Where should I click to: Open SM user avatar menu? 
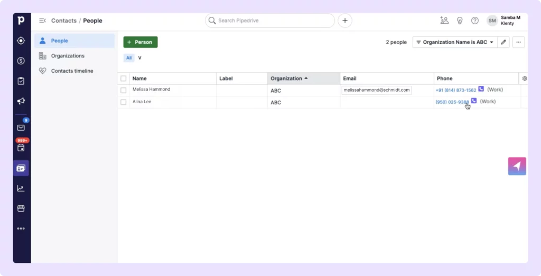click(x=492, y=21)
